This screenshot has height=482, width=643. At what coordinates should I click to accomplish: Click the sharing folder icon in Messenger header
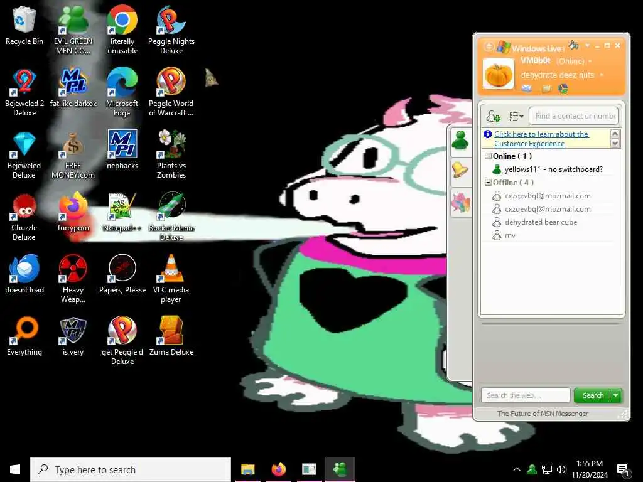[546, 88]
